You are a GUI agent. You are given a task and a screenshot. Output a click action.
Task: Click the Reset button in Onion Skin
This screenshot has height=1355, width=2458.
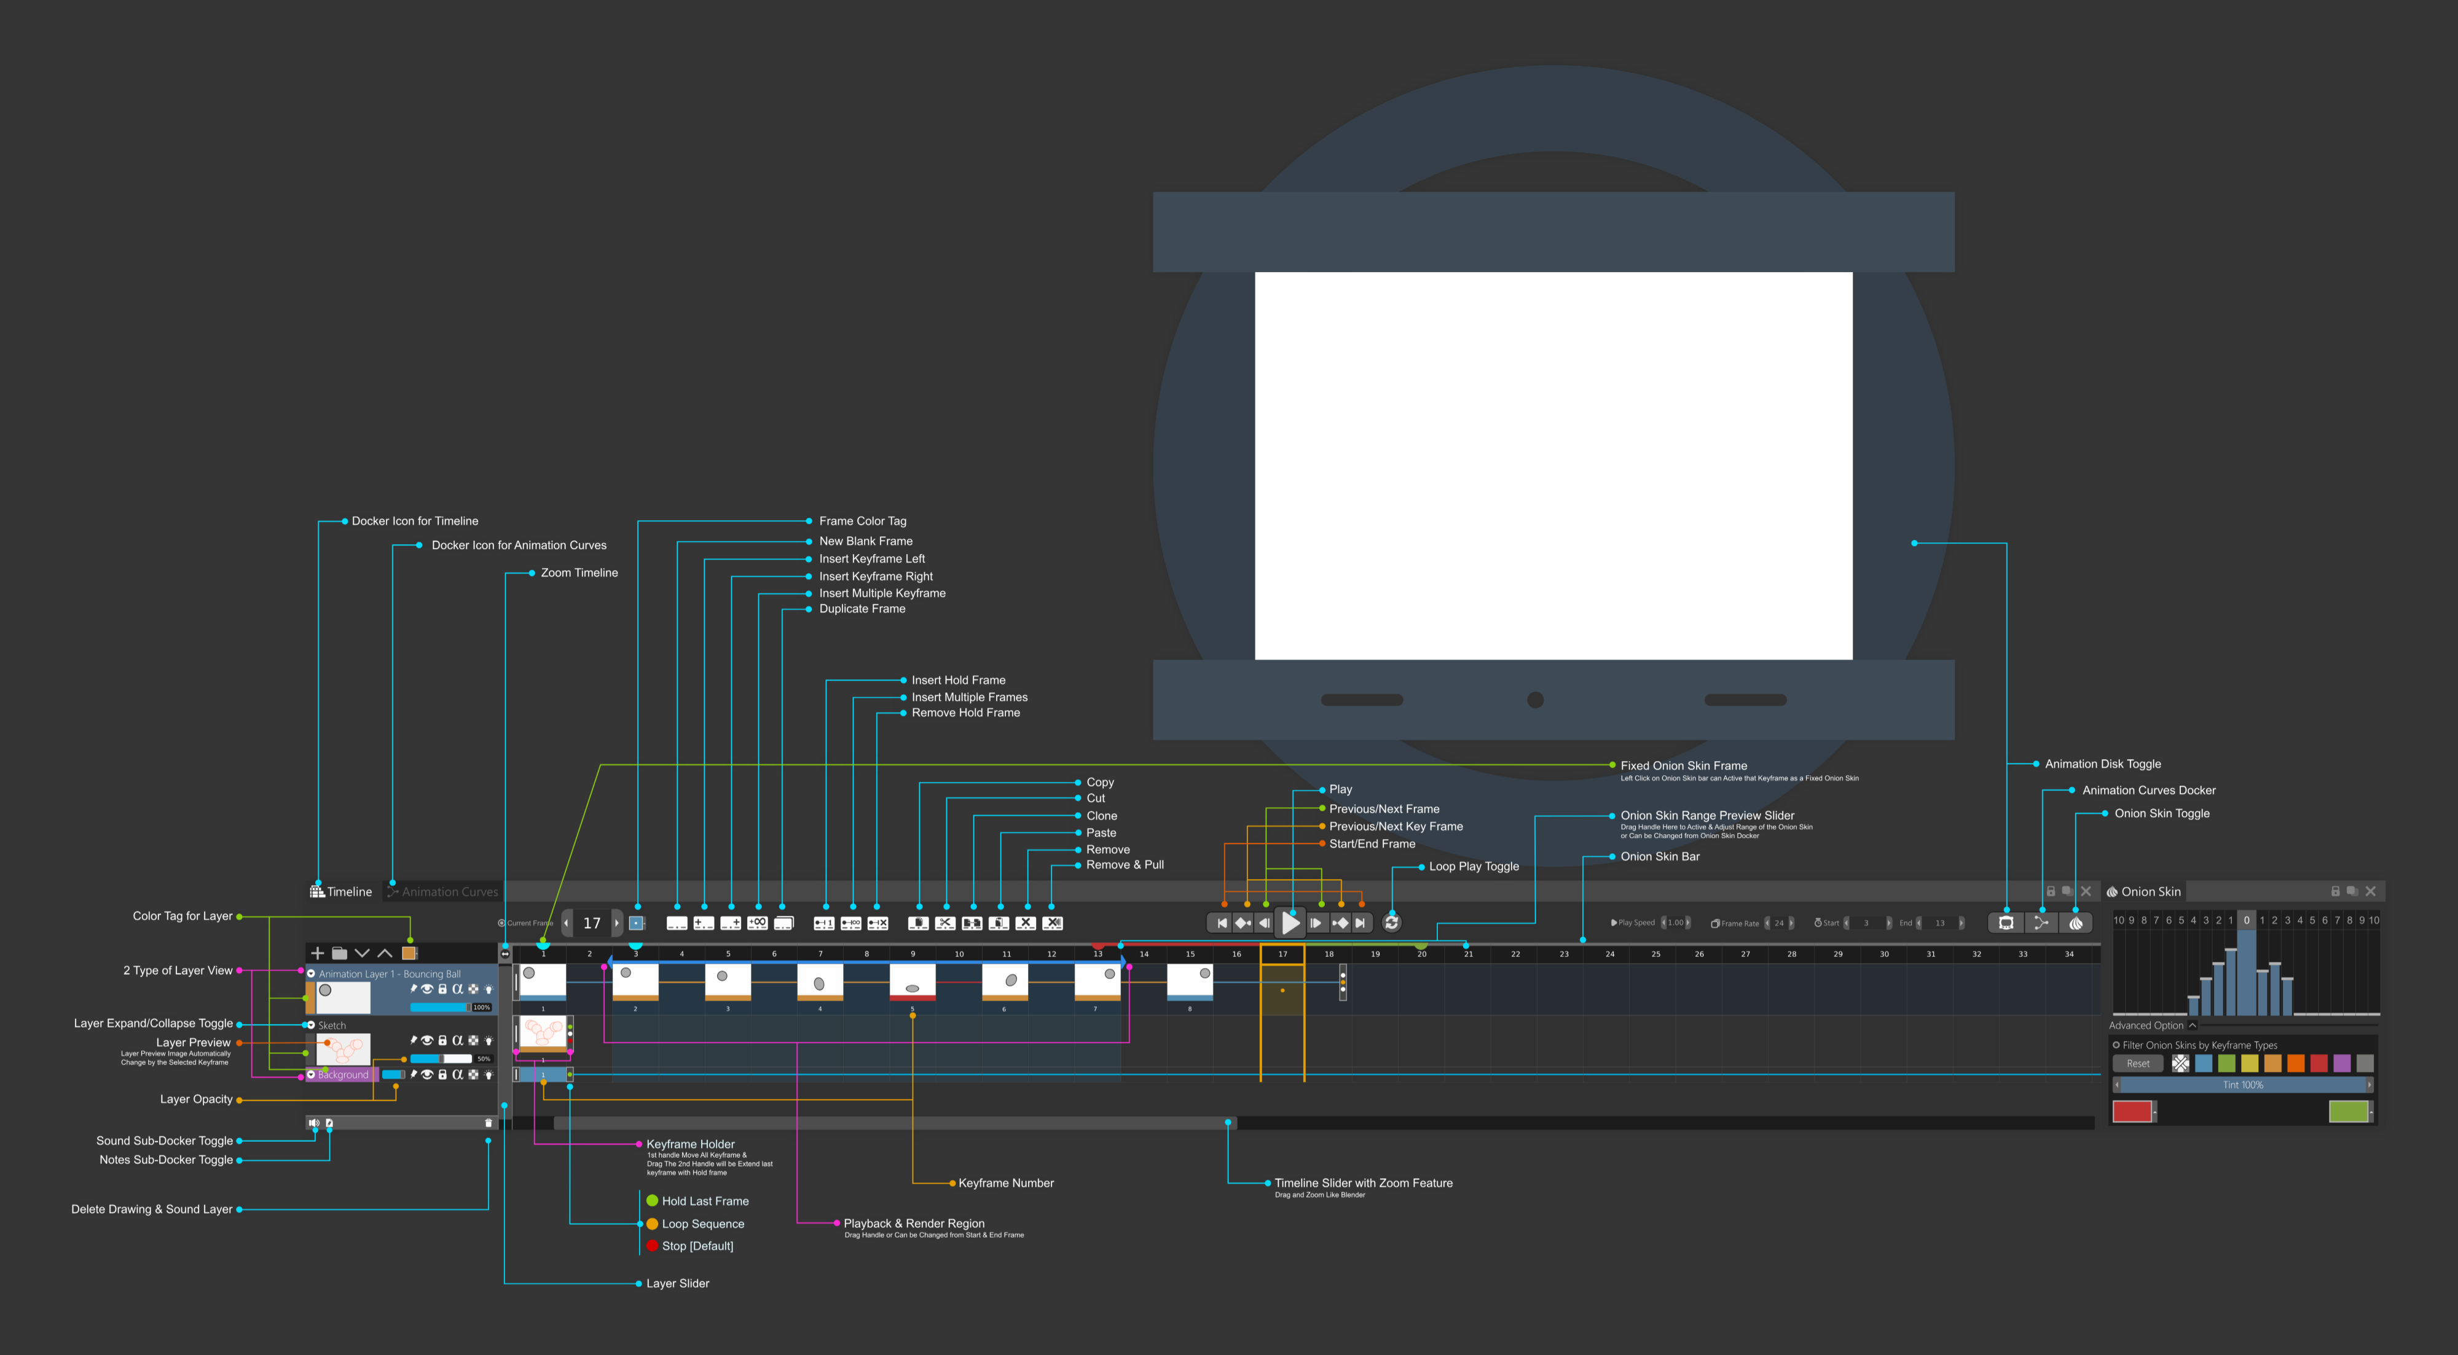[x=2137, y=1063]
